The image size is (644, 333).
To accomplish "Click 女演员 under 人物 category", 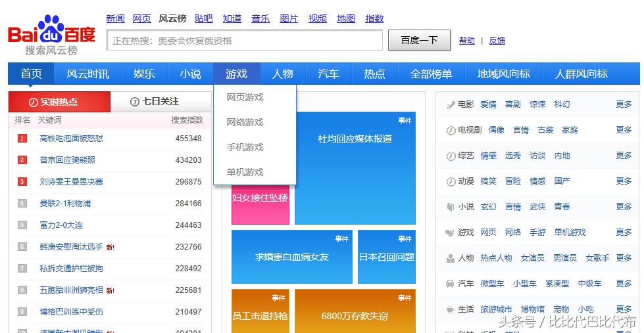I will coord(533,258).
